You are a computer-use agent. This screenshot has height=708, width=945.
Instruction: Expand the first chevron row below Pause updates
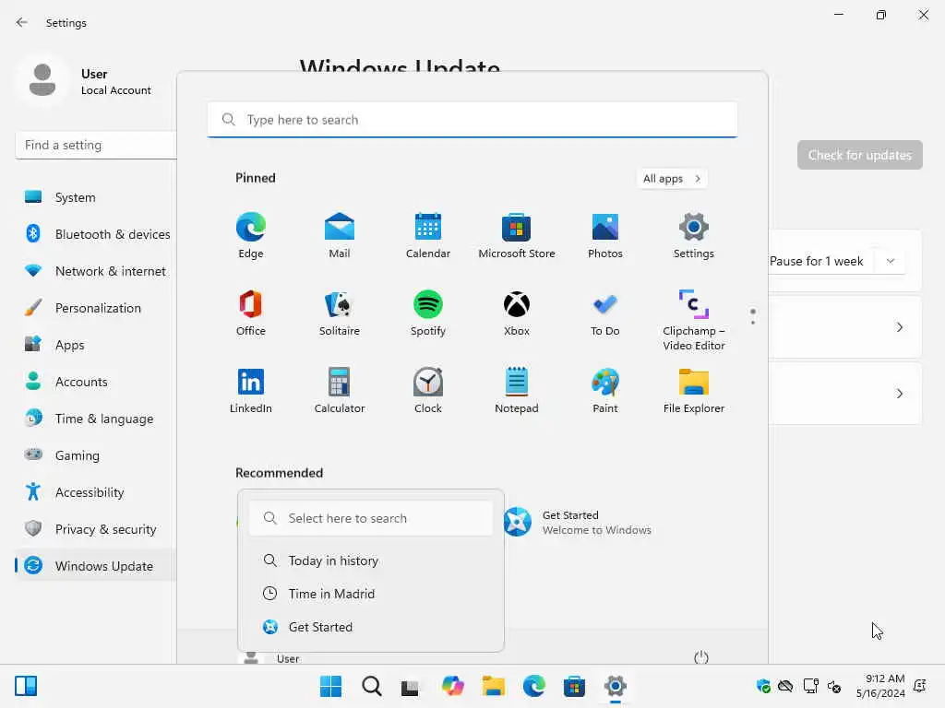[899, 327]
